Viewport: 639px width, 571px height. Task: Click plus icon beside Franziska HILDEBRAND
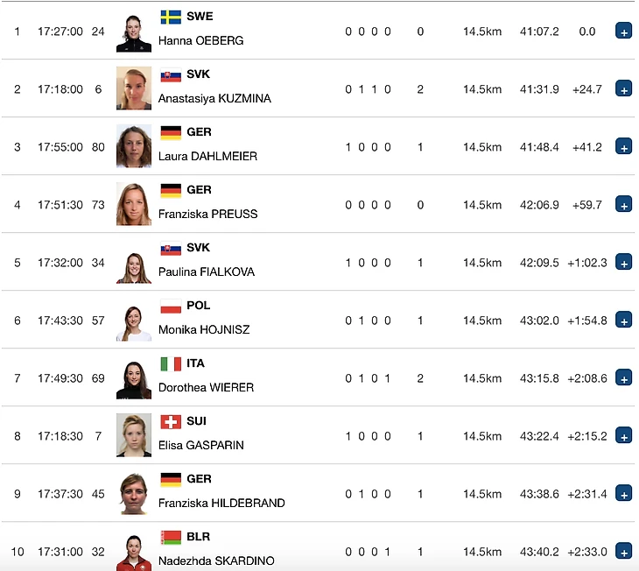pos(623,494)
